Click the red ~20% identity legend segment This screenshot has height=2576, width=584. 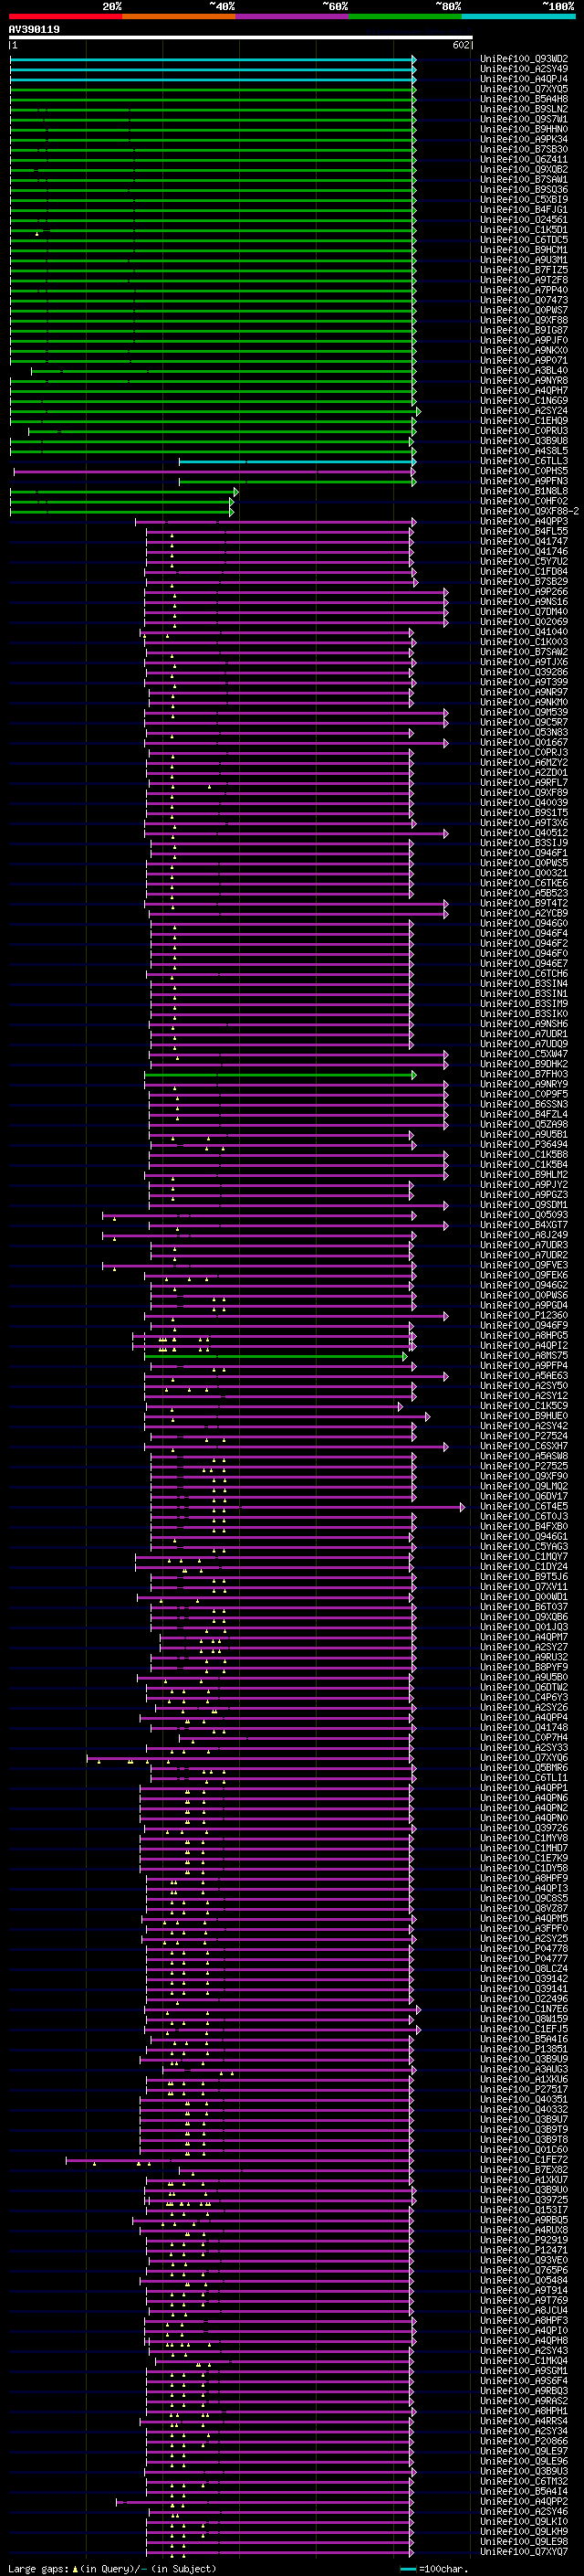tap(65, 16)
